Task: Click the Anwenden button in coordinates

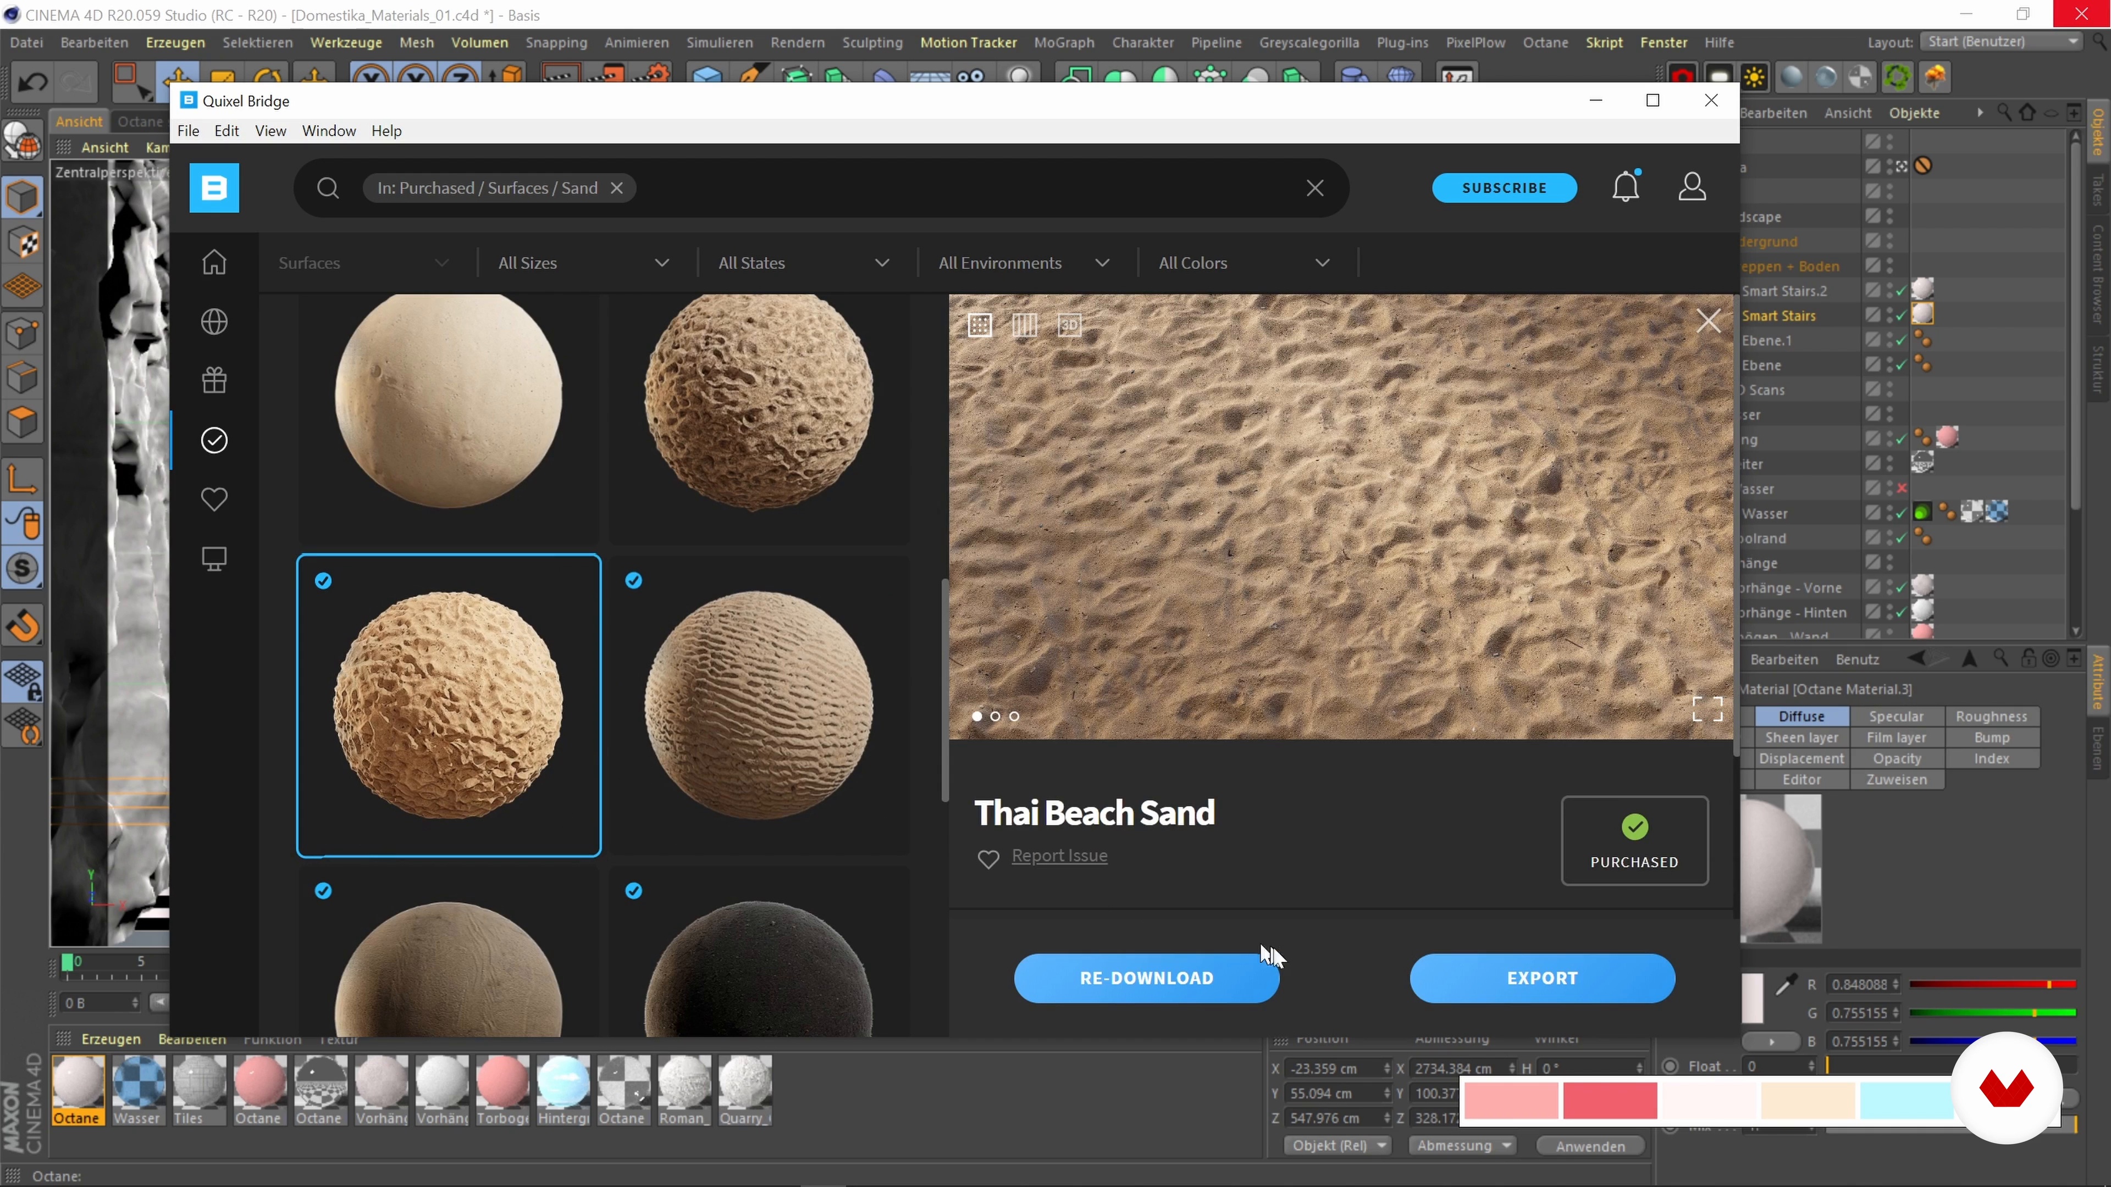Action: point(1590,1146)
